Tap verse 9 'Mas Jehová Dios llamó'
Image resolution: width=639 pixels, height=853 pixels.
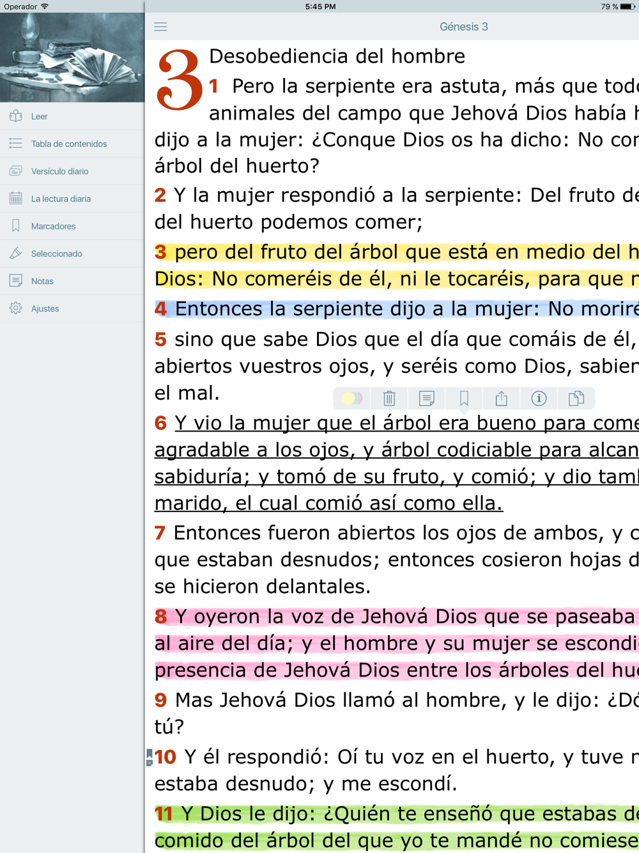(x=397, y=713)
